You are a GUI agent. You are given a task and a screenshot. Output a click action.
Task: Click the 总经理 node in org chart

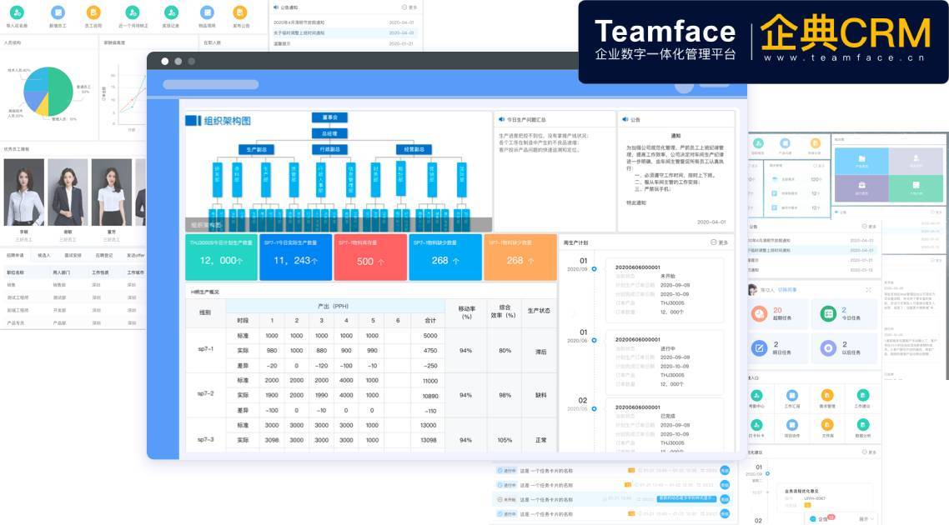(x=329, y=133)
